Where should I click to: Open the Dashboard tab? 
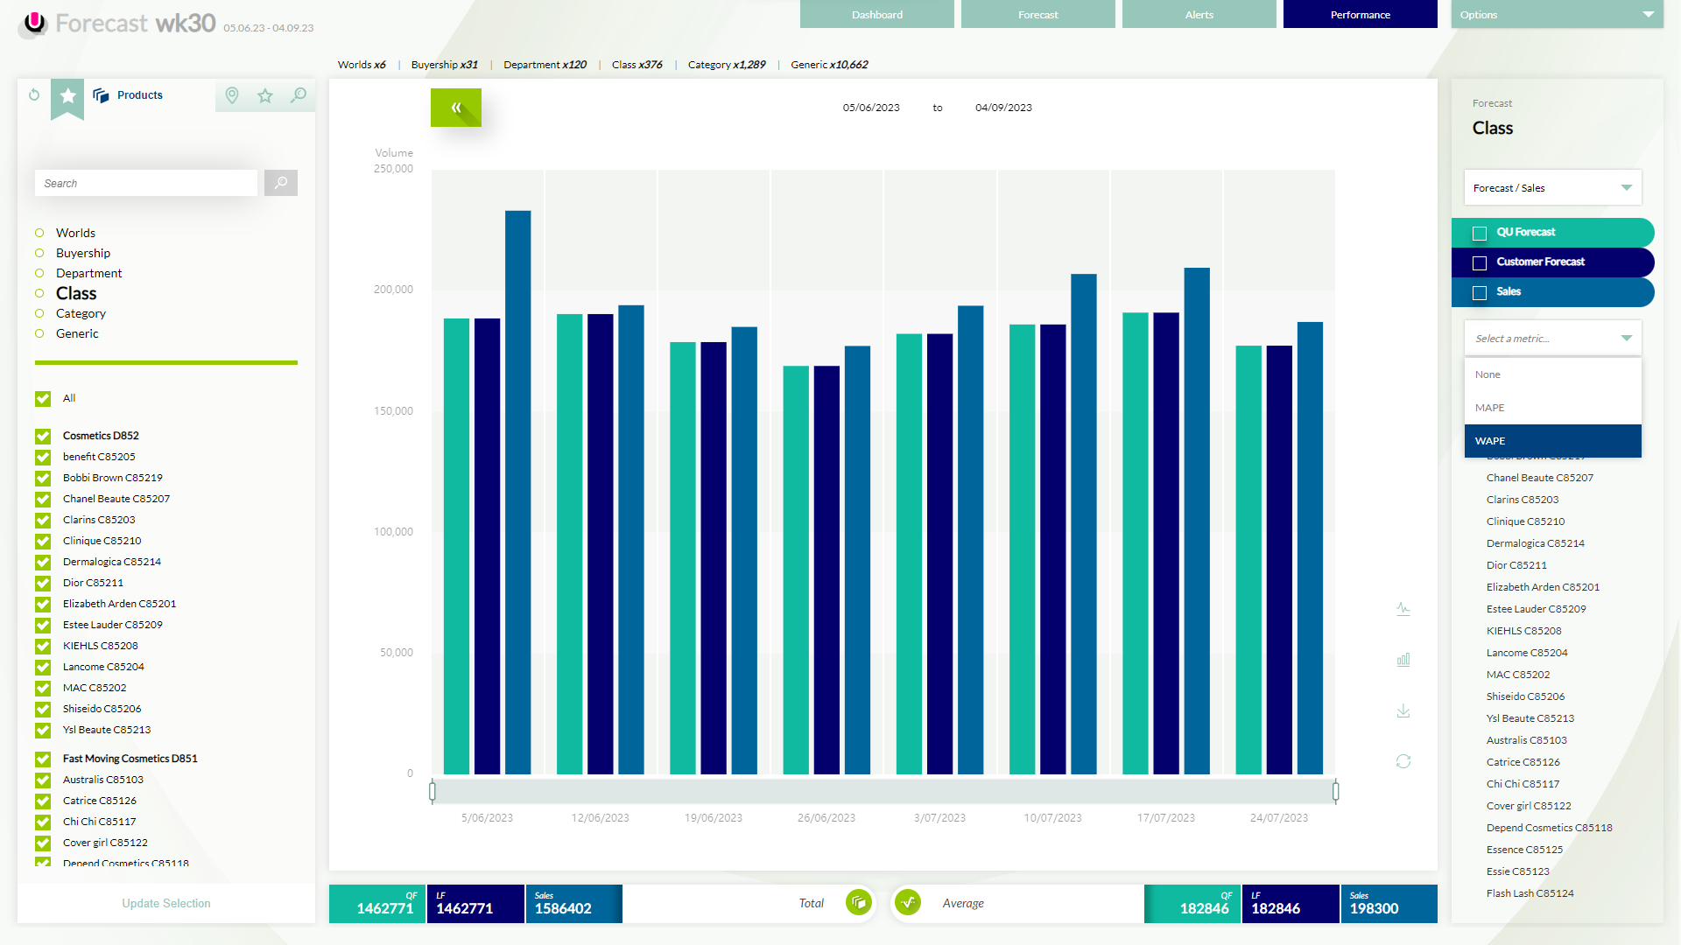point(876,15)
